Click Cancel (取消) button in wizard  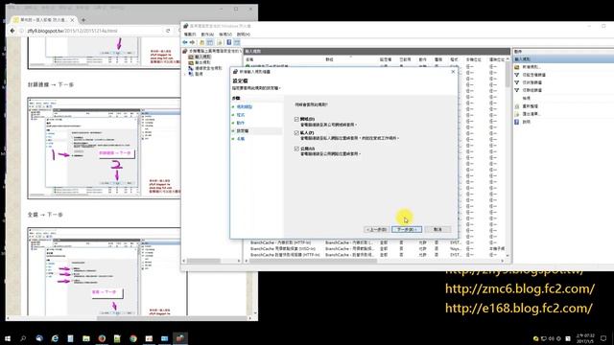tap(437, 230)
